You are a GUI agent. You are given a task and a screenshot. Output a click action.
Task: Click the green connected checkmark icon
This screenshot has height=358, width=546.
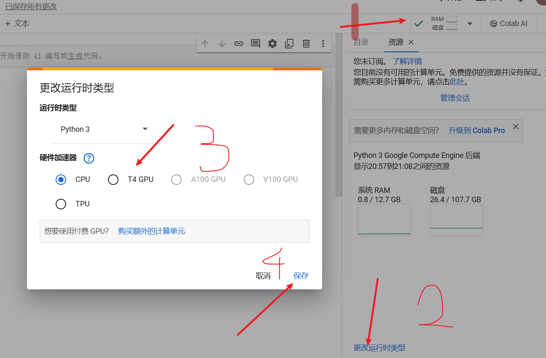pyautogui.click(x=418, y=24)
